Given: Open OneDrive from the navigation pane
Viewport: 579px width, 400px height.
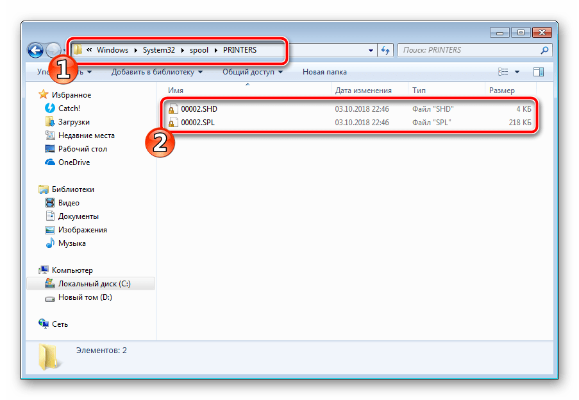Looking at the screenshot, I should [x=74, y=162].
